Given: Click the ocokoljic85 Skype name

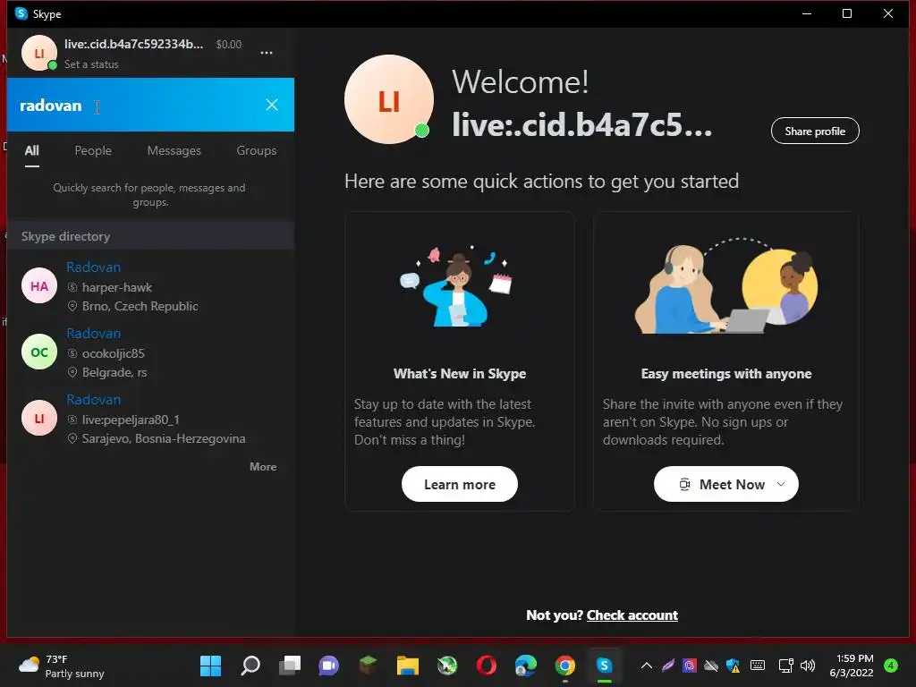Looking at the screenshot, I should [114, 353].
